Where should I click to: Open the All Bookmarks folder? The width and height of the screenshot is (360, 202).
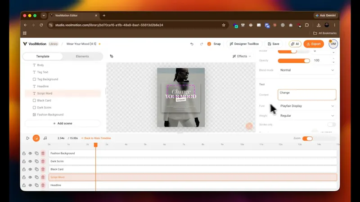point(325,33)
